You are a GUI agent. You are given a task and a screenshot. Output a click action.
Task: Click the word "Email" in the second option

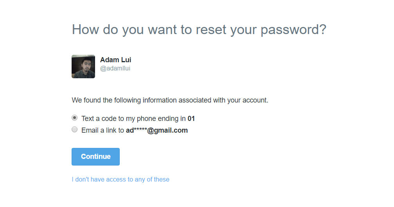[x=90, y=131]
